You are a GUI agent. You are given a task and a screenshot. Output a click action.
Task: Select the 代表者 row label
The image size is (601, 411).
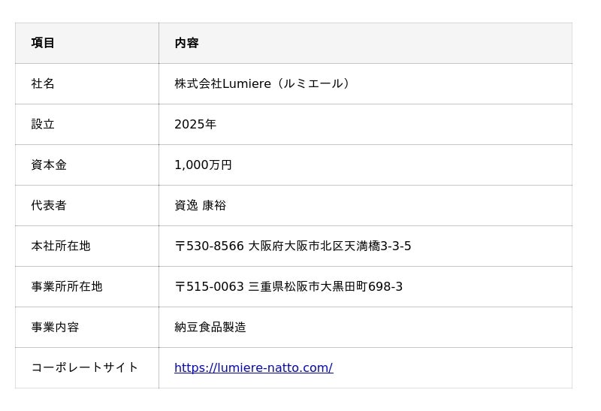click(x=49, y=205)
